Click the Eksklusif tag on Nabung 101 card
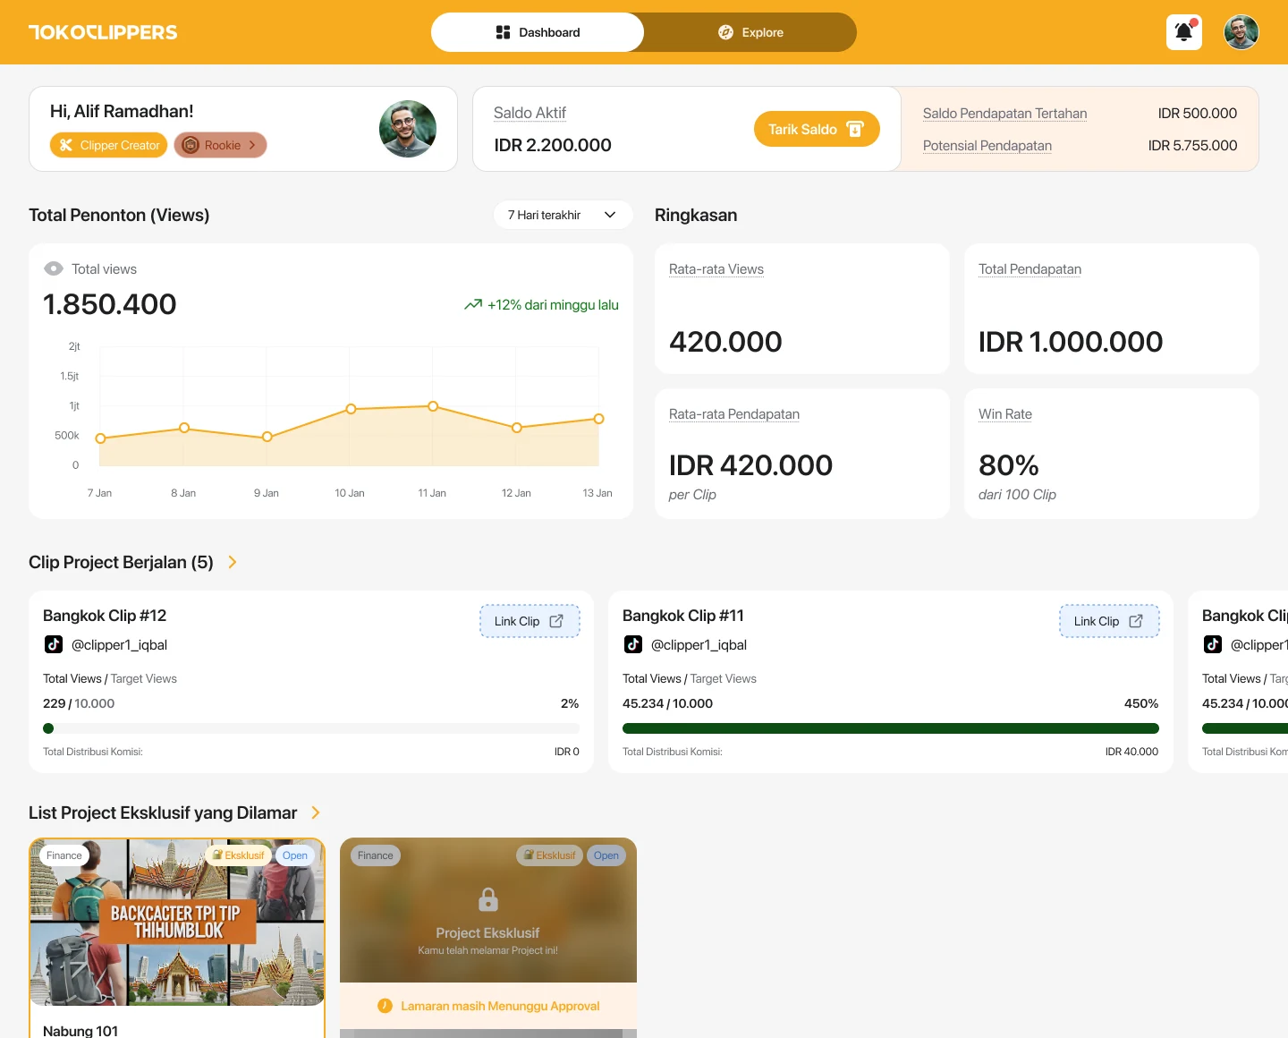The width and height of the screenshot is (1288, 1038). (x=238, y=855)
